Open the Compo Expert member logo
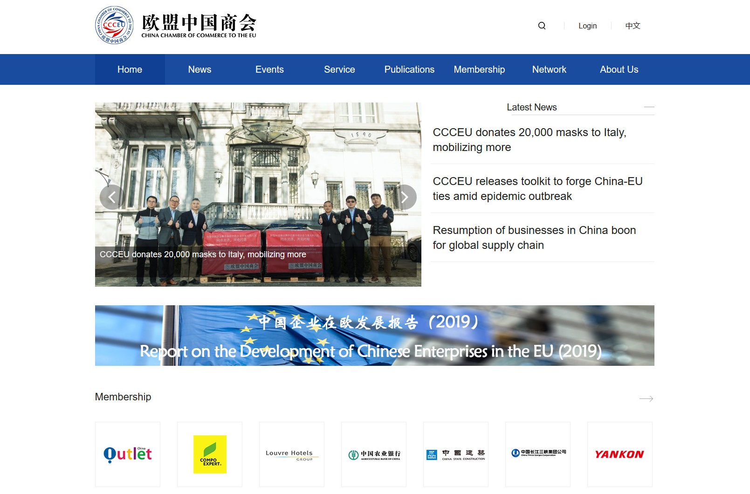This screenshot has width=750, height=494. point(210,454)
